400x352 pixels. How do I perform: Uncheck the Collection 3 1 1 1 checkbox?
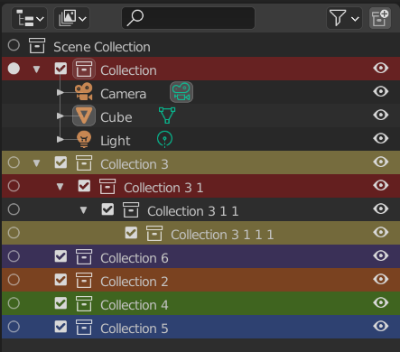(131, 233)
